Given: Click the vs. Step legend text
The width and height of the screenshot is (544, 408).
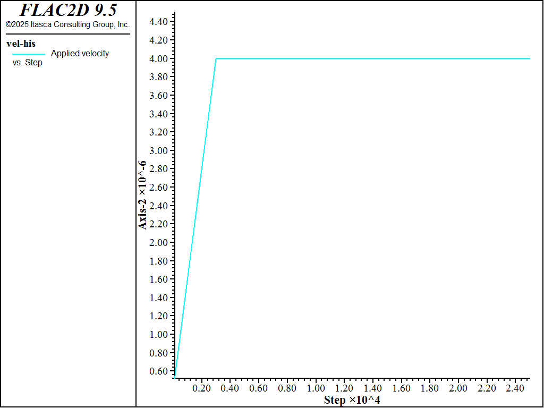Looking at the screenshot, I should coord(28,63).
